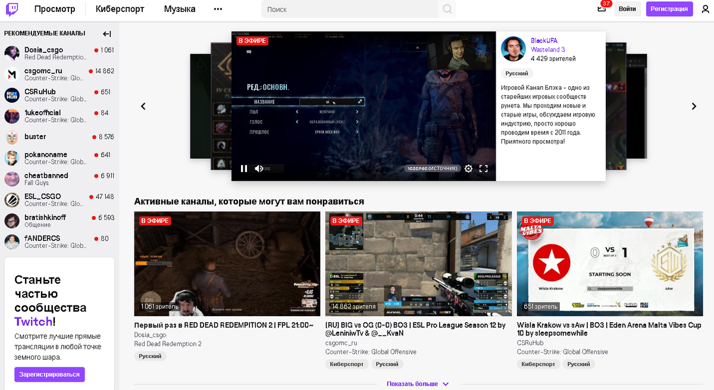Screen dimensions: 714x390
Task: Open pokanoname avatar in sidebar
Action: click(12, 158)
